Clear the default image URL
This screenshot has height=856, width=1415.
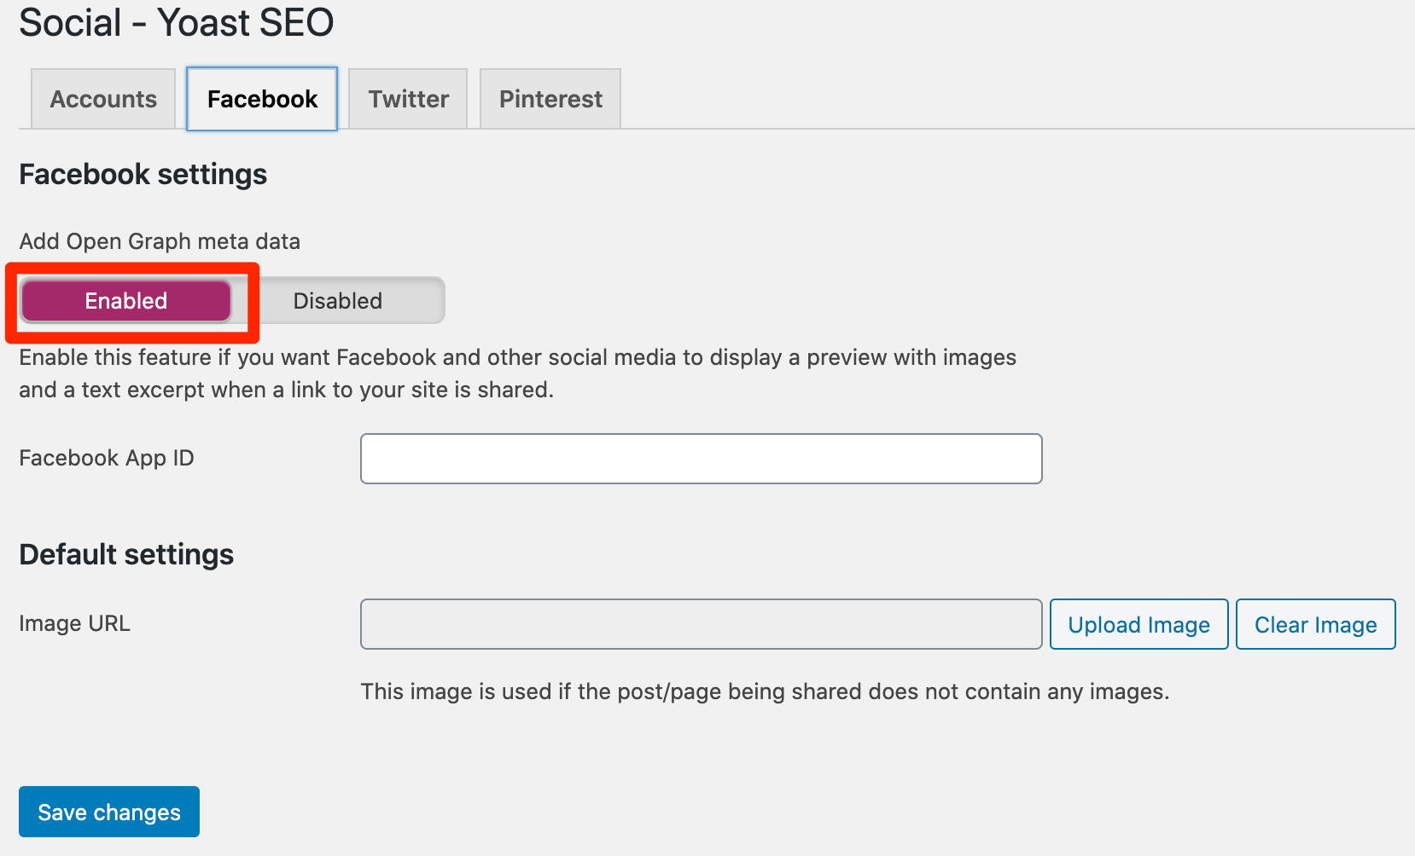[x=1315, y=623]
